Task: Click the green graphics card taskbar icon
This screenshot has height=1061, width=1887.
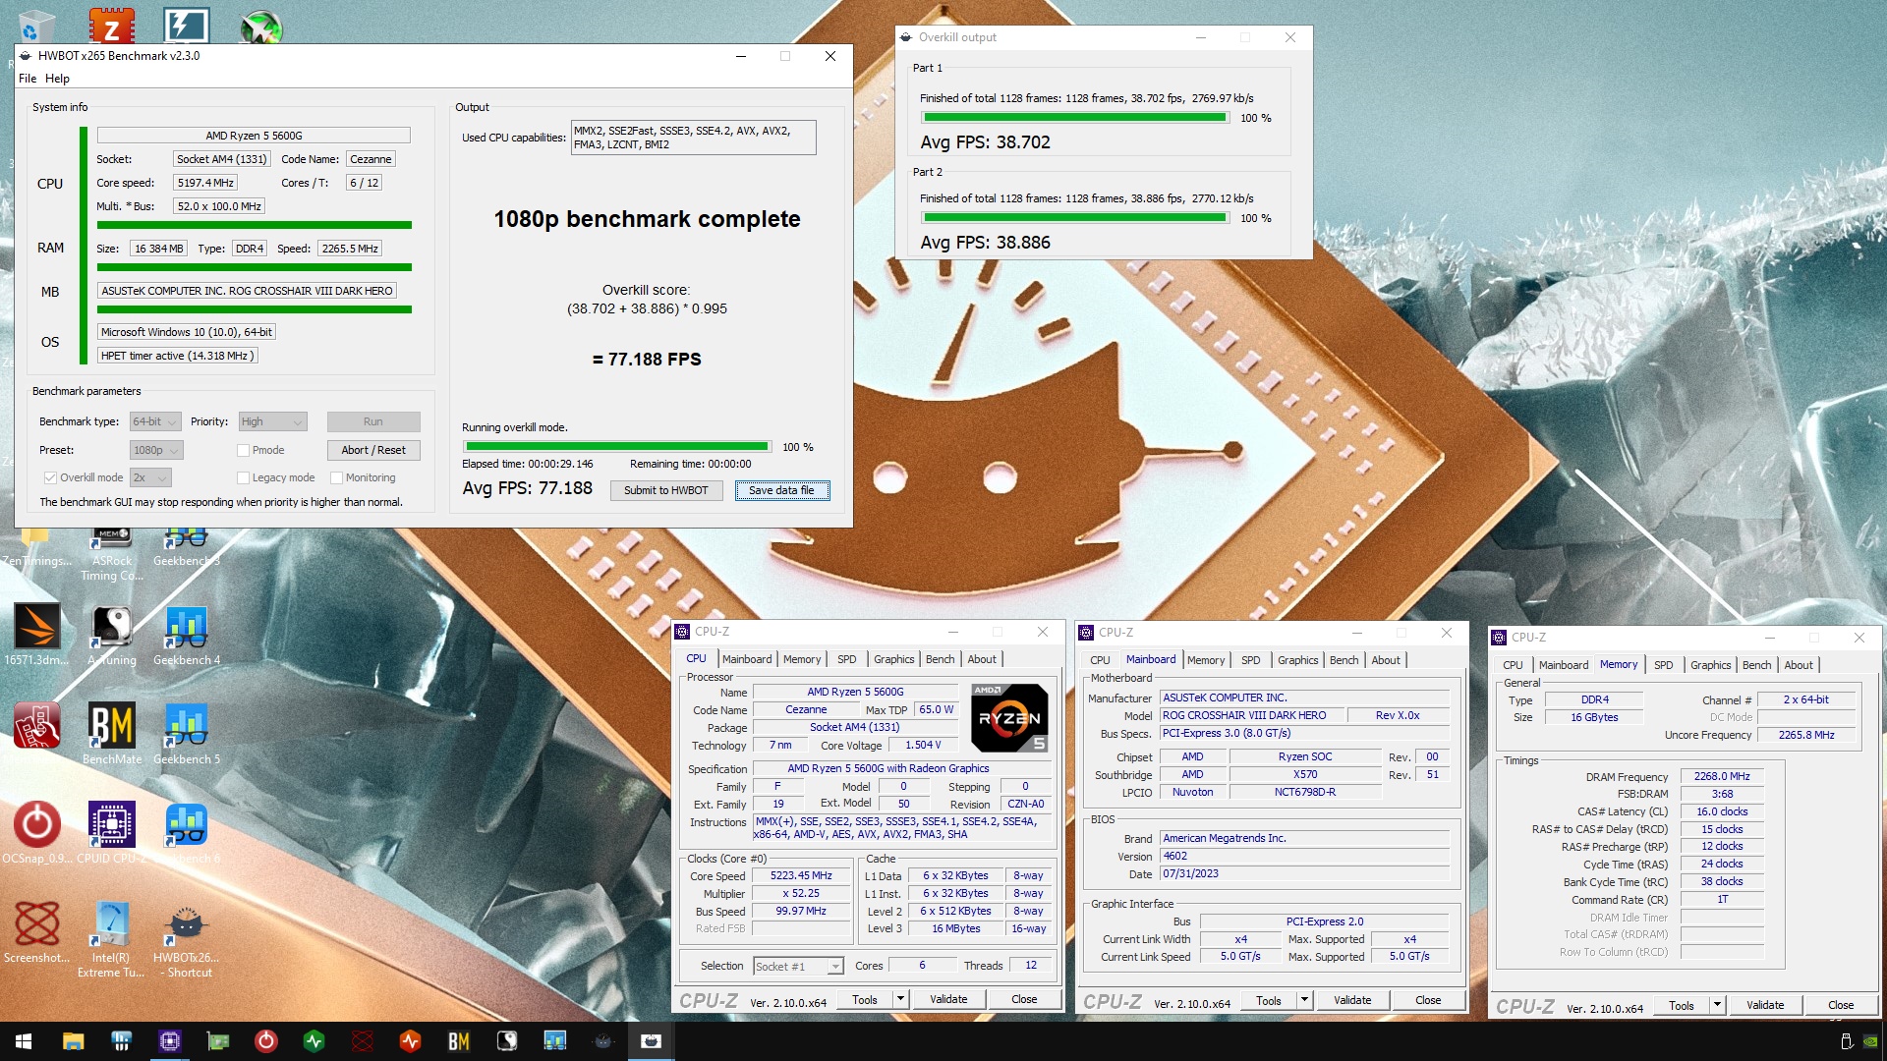Action: (217, 1041)
